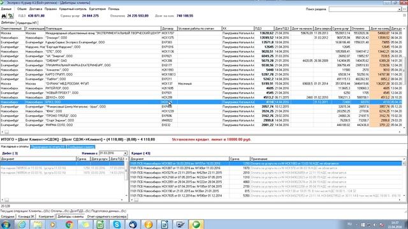This screenshot has height=229, width=408.
Task: Click the Примечание header in the credit table
Action: pyautogui.click(x=326, y=158)
